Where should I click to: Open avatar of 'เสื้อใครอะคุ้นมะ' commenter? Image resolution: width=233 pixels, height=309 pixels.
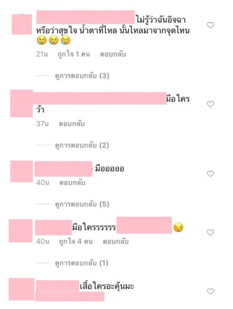point(22,289)
